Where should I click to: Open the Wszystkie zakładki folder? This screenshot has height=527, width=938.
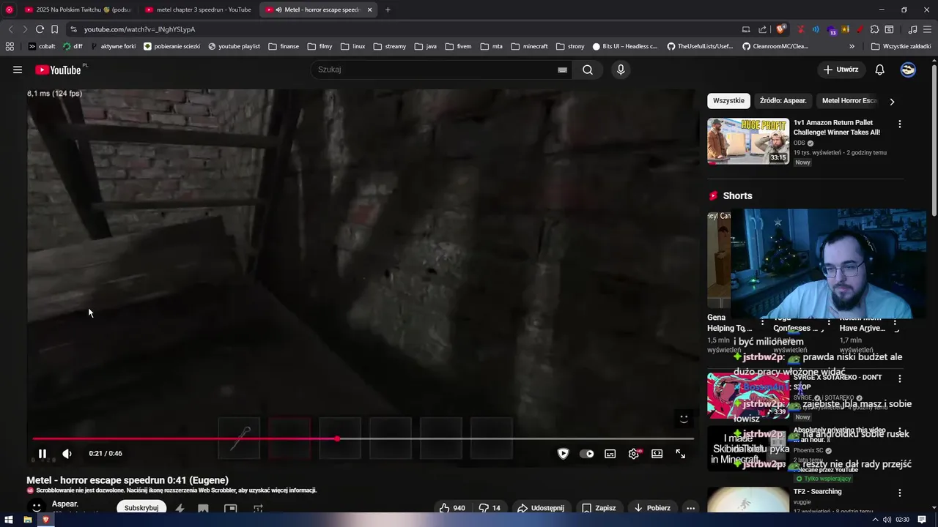click(x=901, y=46)
